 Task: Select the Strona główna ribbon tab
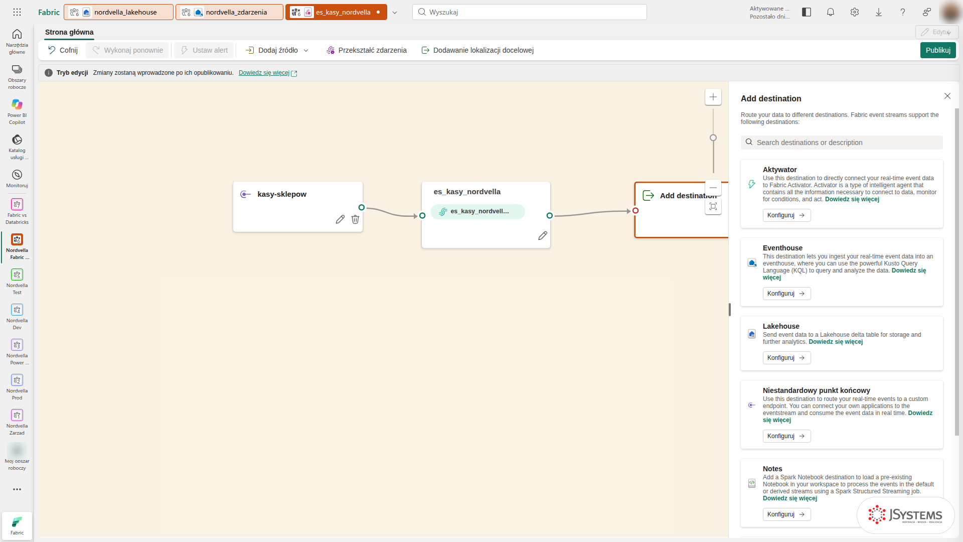tap(69, 32)
